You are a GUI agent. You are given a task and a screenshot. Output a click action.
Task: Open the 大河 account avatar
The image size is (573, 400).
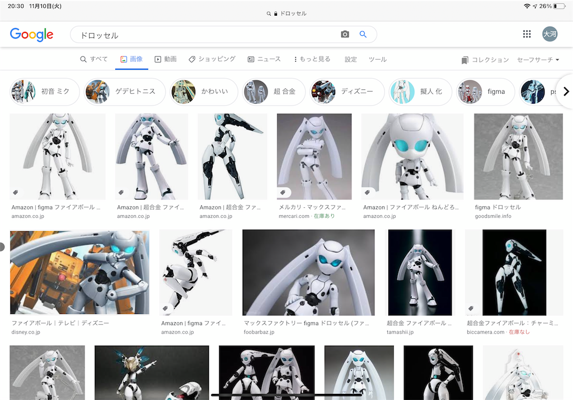[x=549, y=34]
